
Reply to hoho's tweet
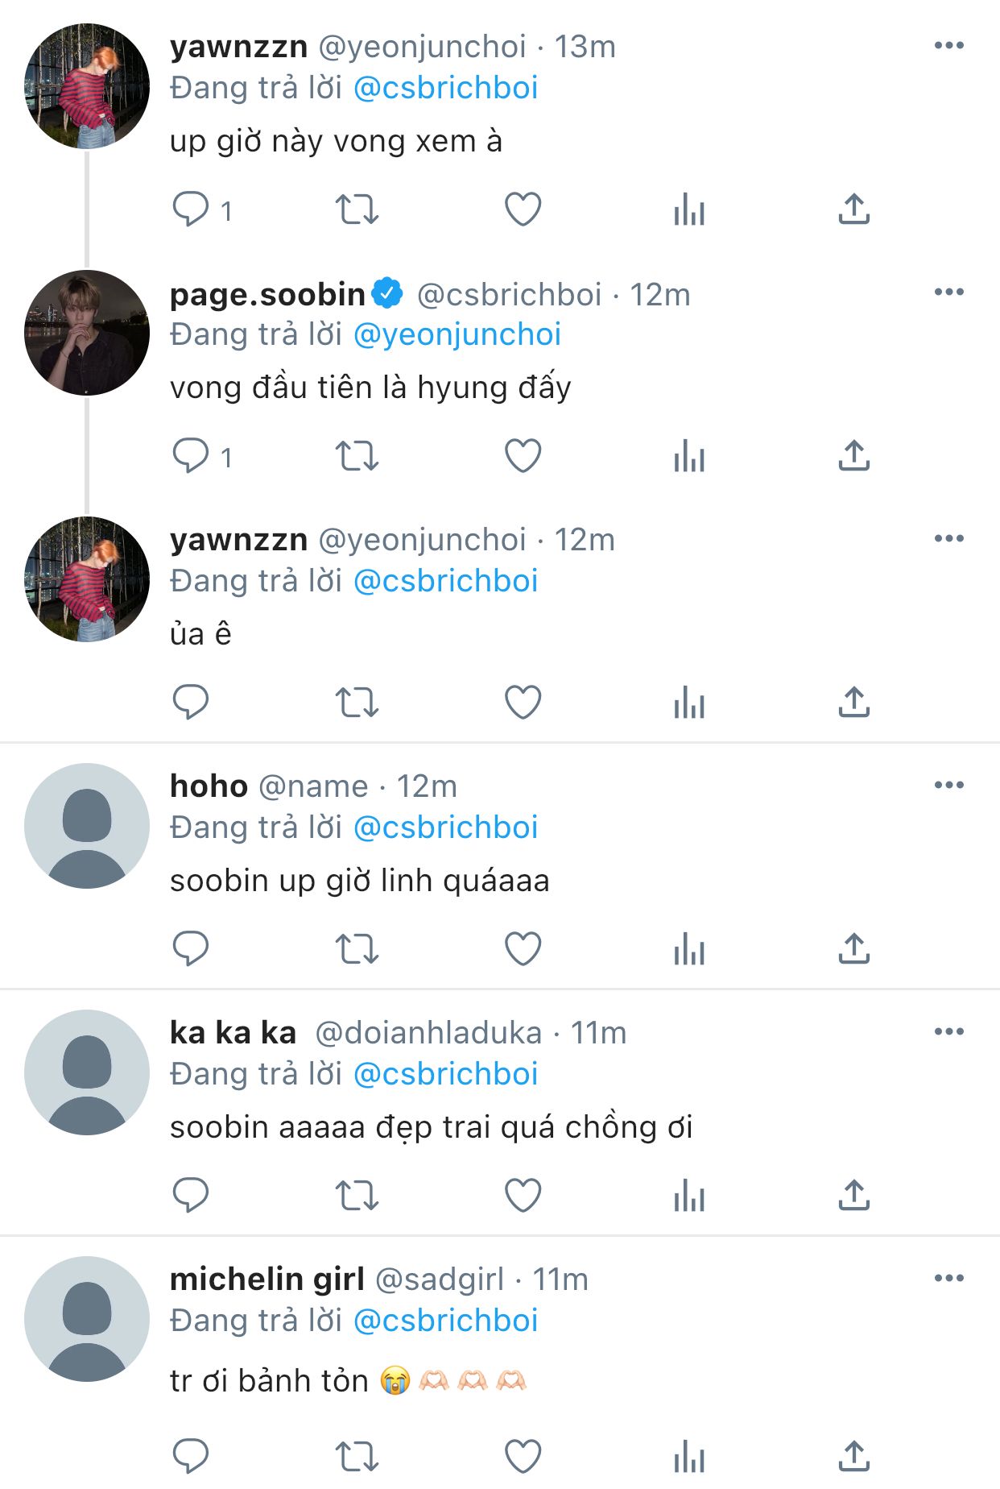click(x=191, y=949)
